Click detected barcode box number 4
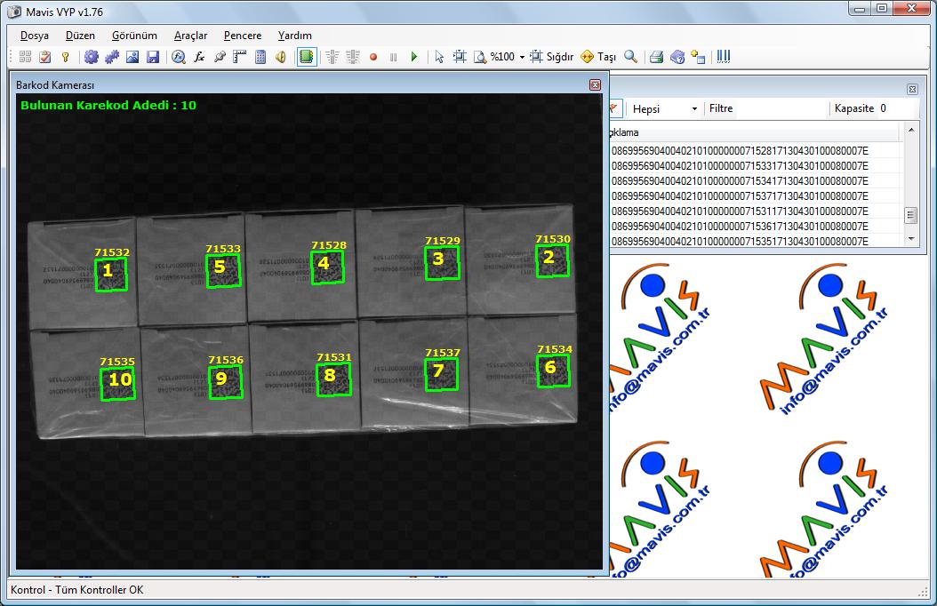 tap(327, 267)
